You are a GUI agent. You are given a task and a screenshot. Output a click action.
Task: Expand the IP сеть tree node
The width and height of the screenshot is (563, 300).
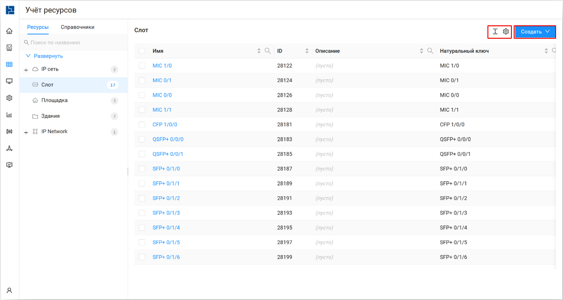click(x=26, y=70)
